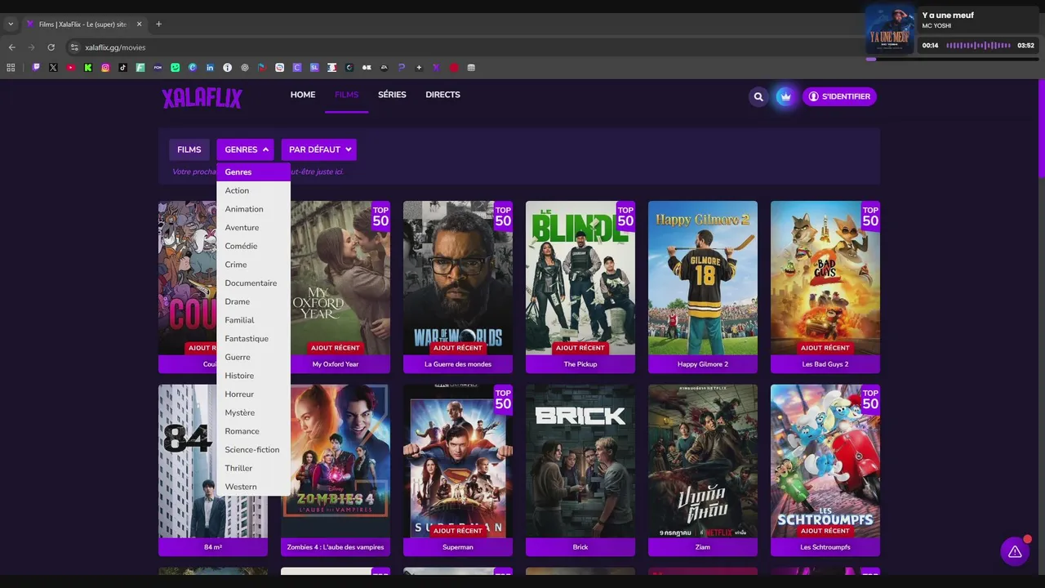Open the Instagram bookmark icon
Viewport: 1045px width, 588px height.
tap(105, 68)
